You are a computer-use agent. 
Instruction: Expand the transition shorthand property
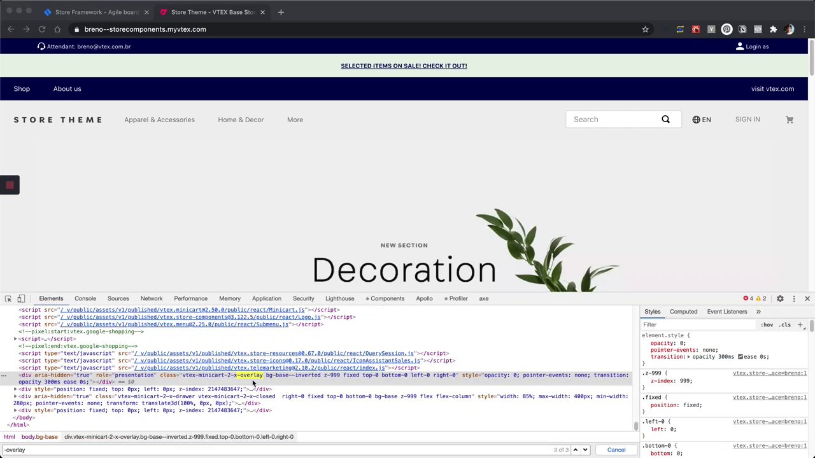[690, 357]
